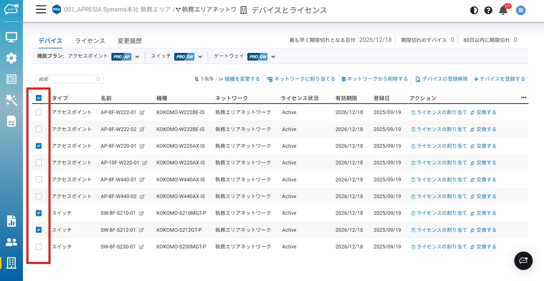Edit the name of AP-8F-W222-01
This screenshot has width=544, height=281.
pyautogui.click(x=142, y=113)
